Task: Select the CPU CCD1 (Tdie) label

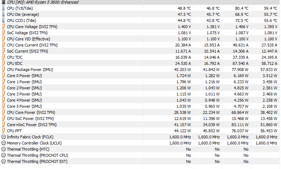Action: (x=22, y=21)
